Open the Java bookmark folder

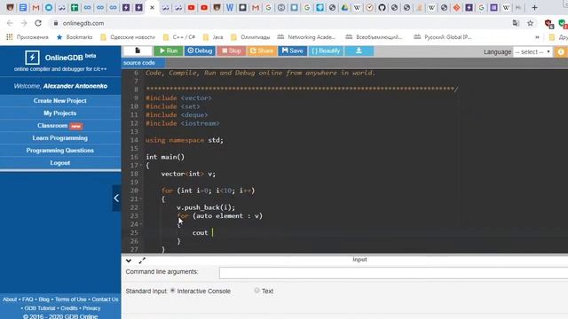[213, 37]
